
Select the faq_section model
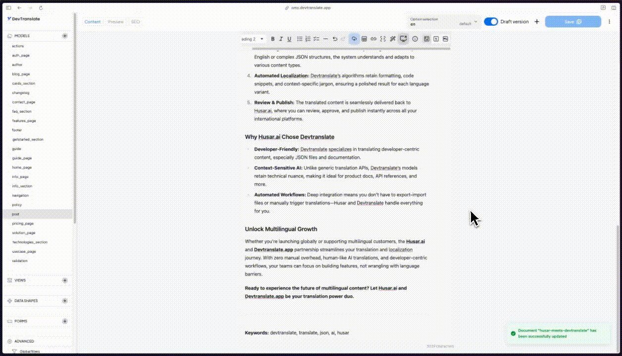click(x=22, y=112)
